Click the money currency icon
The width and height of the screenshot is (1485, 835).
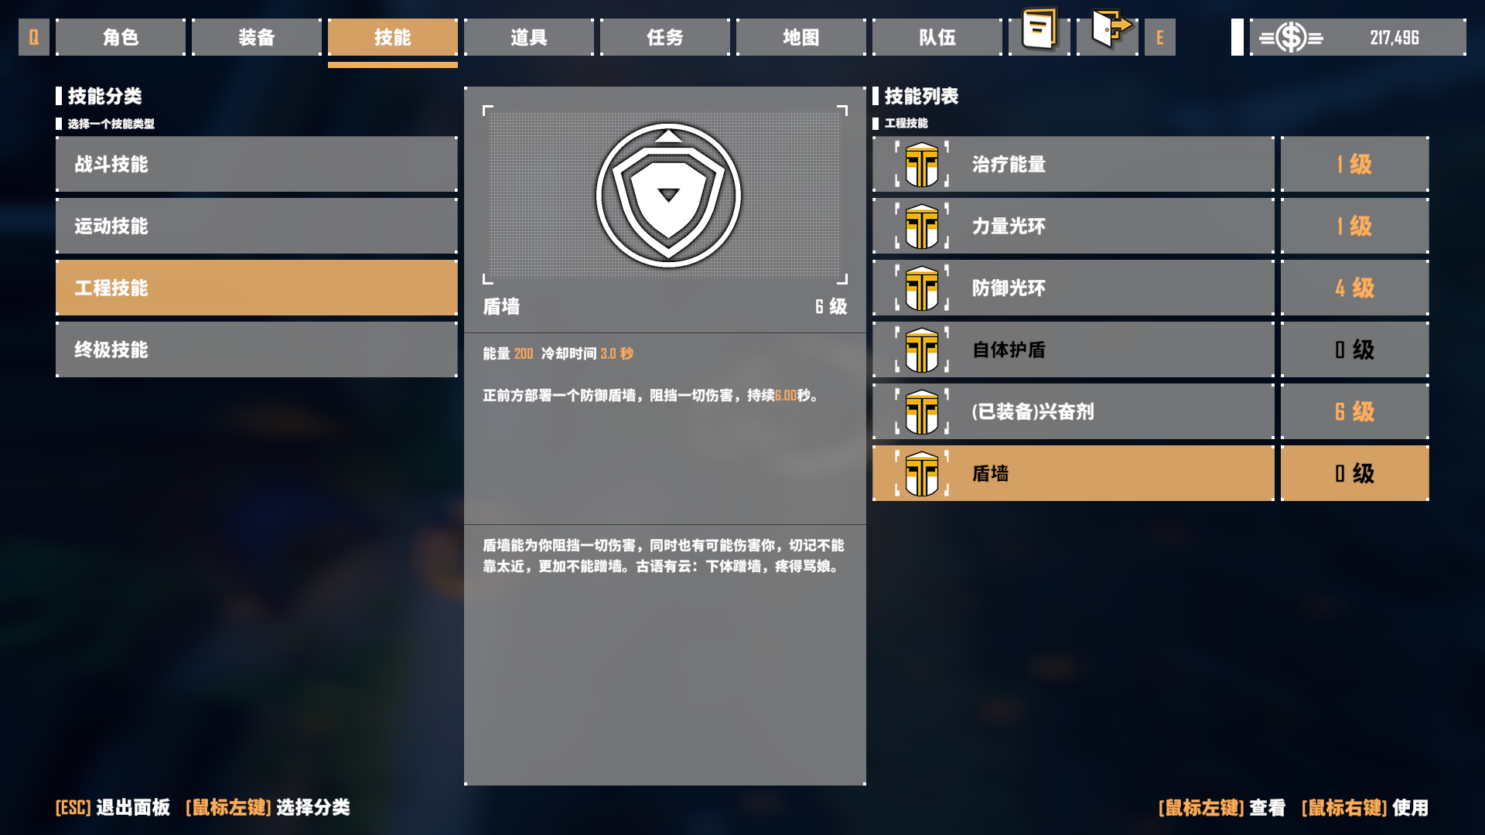(x=1291, y=37)
